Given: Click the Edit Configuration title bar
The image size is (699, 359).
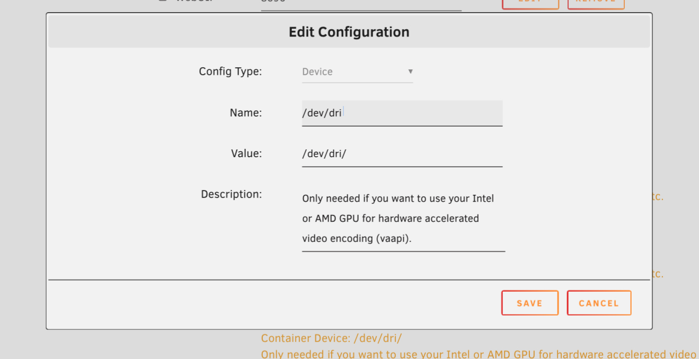Looking at the screenshot, I should point(349,32).
